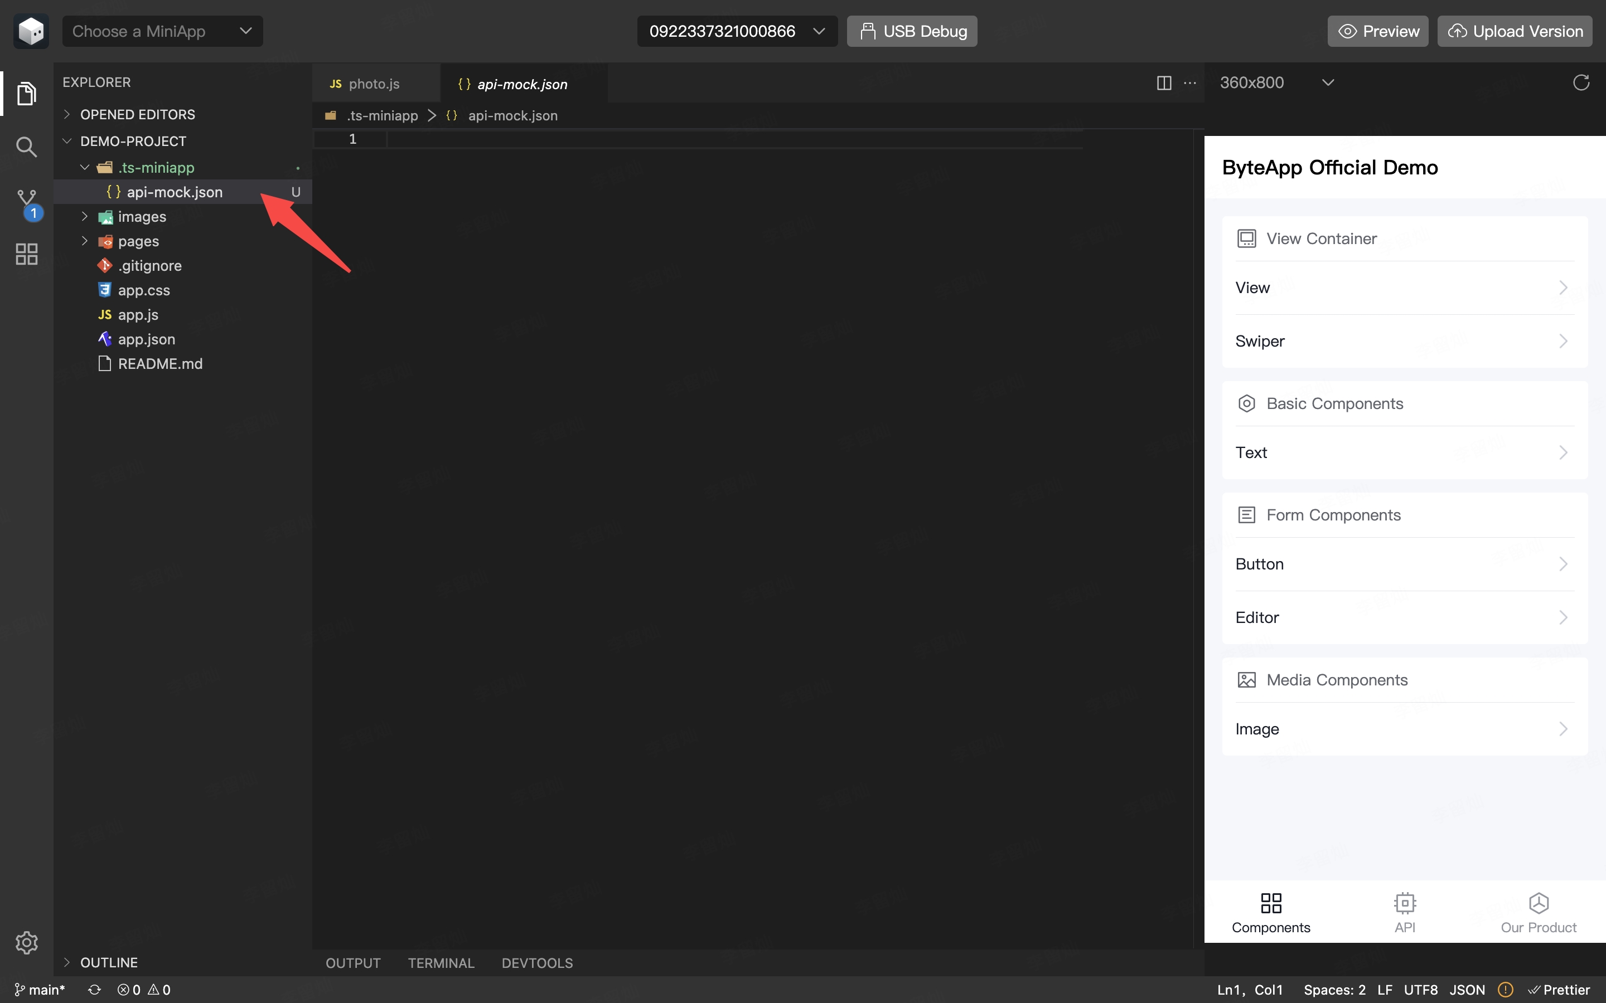Click LF line ending status

1385,989
